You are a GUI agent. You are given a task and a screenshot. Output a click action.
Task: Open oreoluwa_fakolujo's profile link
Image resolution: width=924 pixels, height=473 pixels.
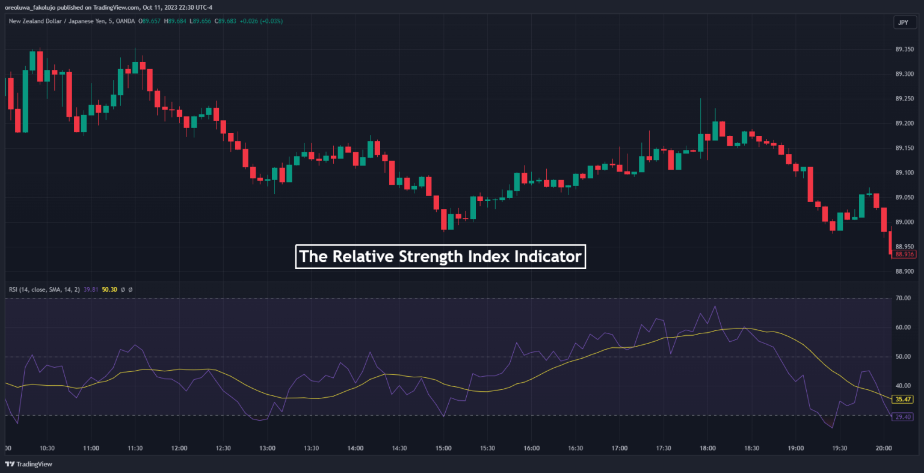tap(30, 7)
